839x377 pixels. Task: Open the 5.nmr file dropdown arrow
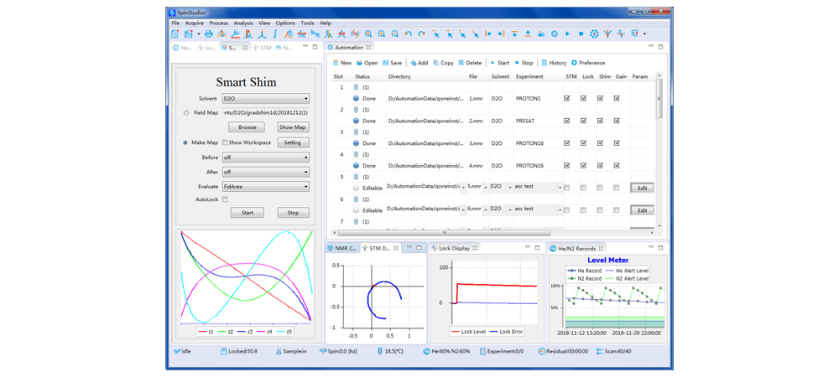coord(485,188)
